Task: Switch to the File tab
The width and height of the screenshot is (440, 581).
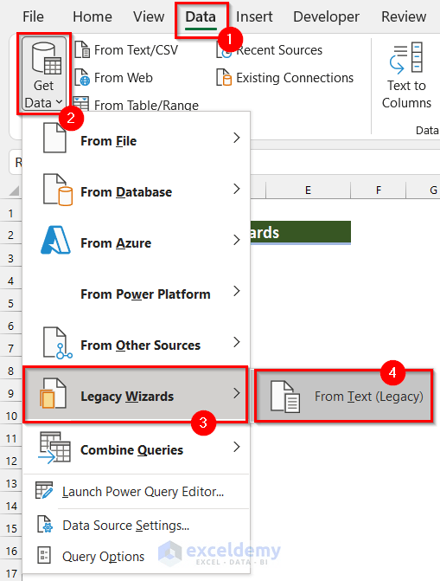Action: 33,17
